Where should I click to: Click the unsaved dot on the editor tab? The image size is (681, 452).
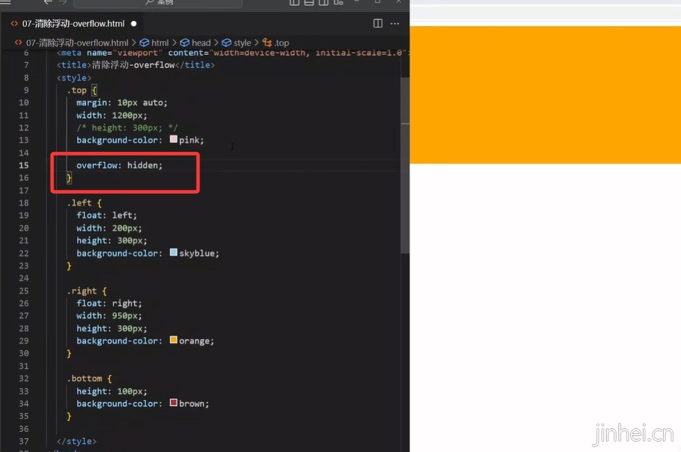pyautogui.click(x=133, y=24)
